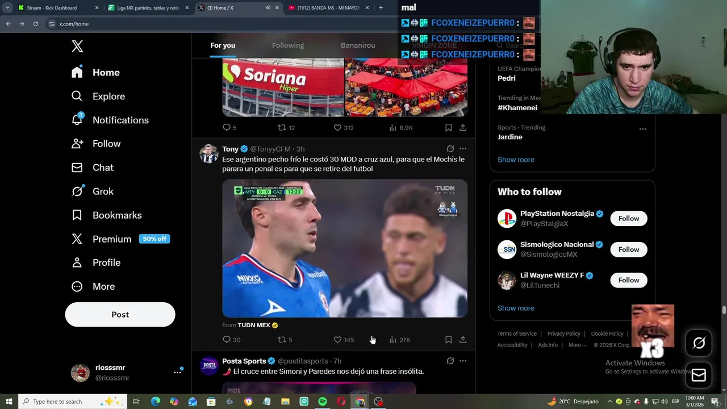Click the Post button
727x409 pixels.
click(x=120, y=314)
